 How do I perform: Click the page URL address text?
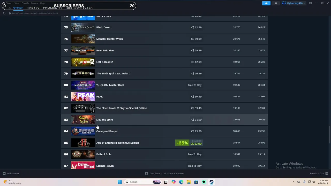[35, 13]
